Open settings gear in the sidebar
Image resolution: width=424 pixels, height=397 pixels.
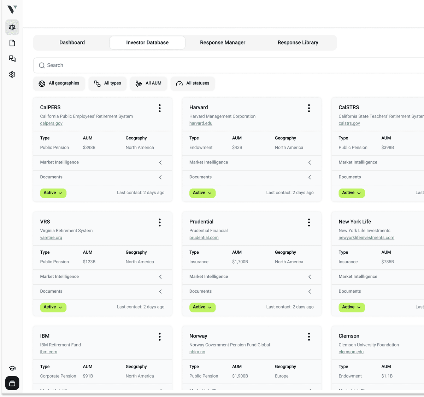coord(12,74)
